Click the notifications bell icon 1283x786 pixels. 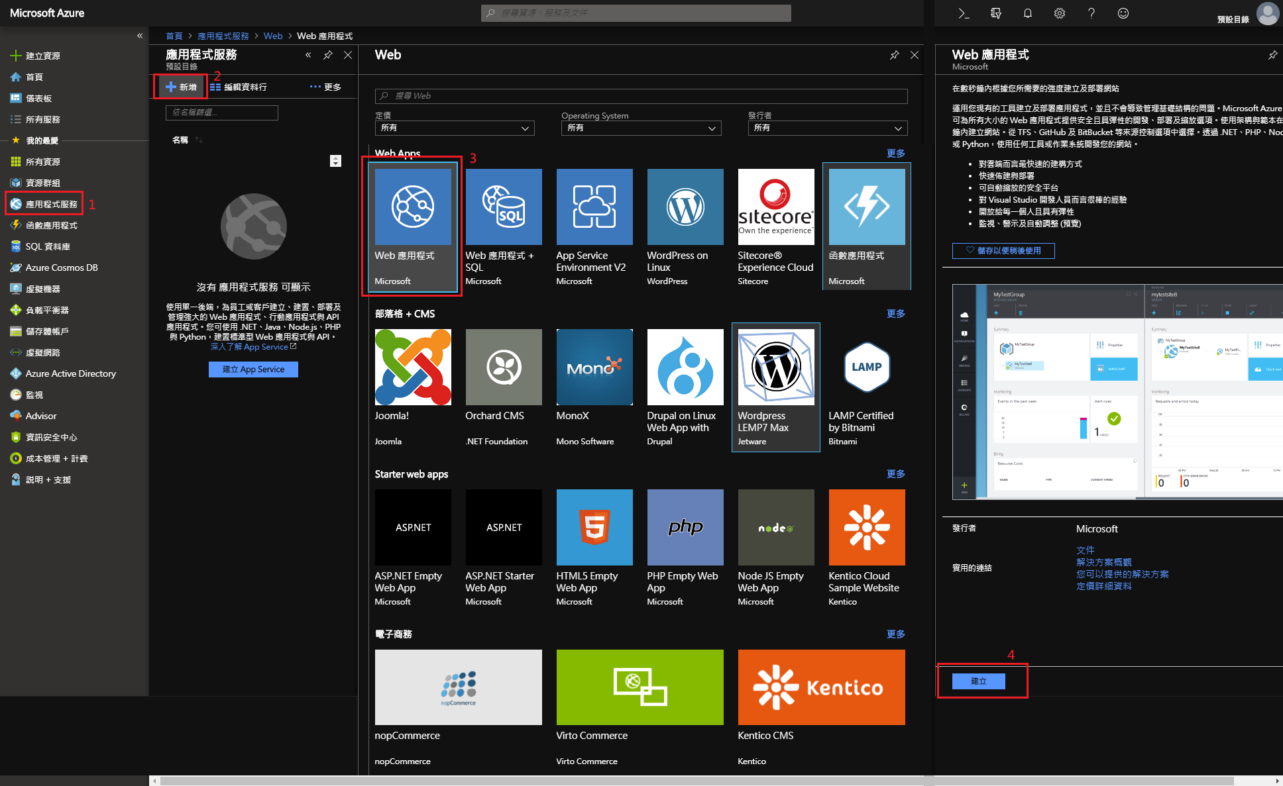(1027, 13)
